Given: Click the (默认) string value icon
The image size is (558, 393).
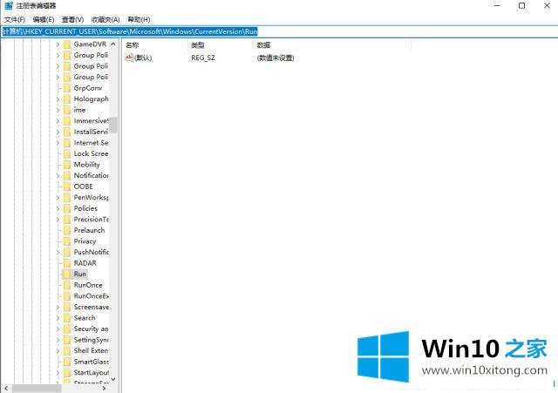Looking at the screenshot, I should [129, 58].
